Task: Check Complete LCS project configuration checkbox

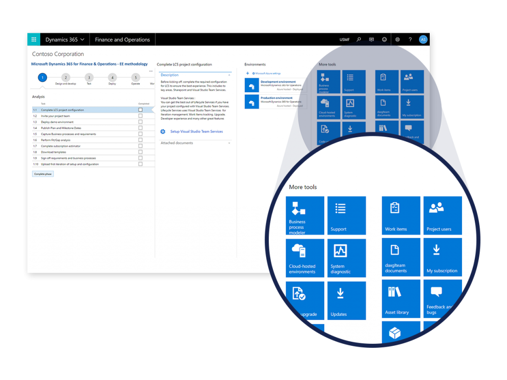Action: coord(140,109)
